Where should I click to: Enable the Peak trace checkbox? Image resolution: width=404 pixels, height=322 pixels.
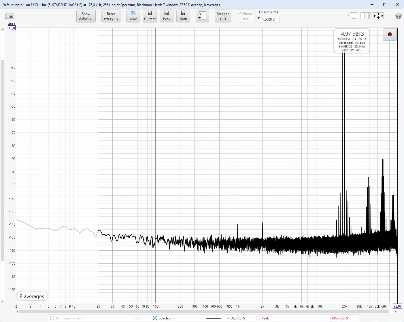click(258, 318)
